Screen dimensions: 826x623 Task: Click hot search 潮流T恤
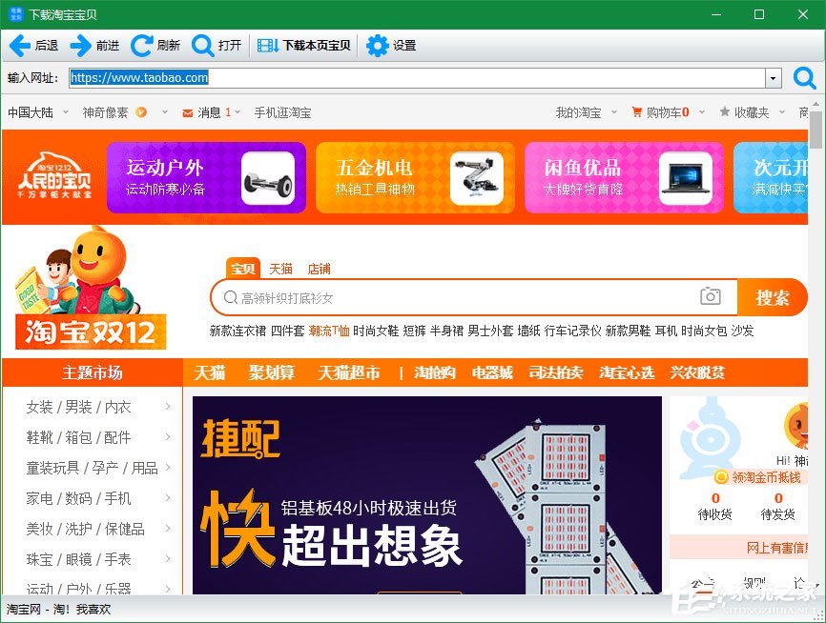(329, 331)
